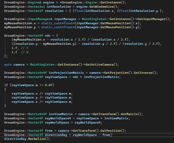Click Normalize() call on last line
Image resolution: width=174 pixels, height=143 pixels.
(x=38, y=139)
